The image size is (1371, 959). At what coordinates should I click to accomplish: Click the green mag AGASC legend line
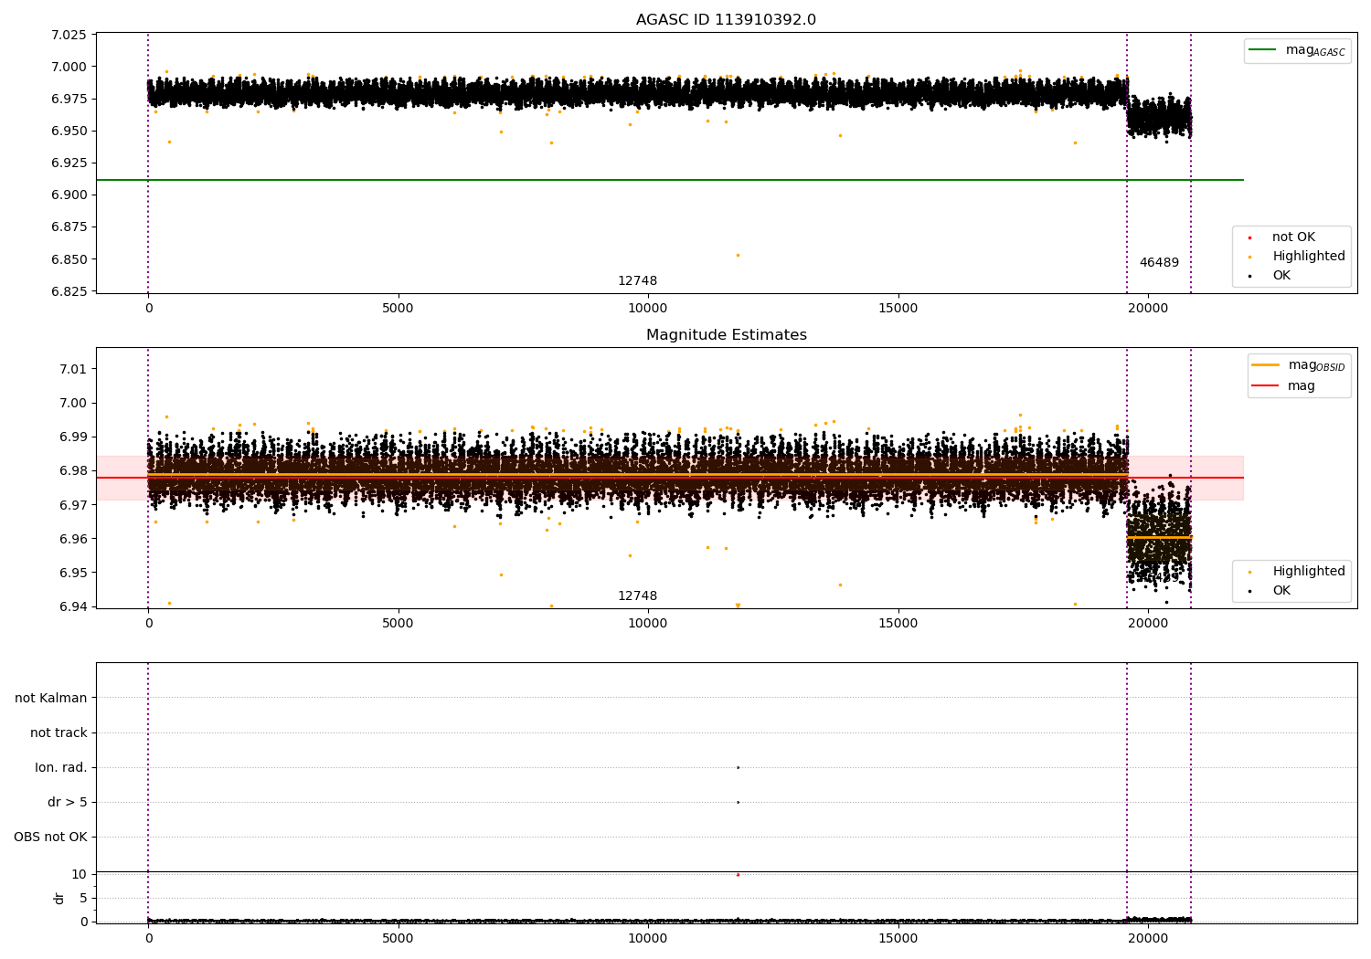pyautogui.click(x=1262, y=50)
